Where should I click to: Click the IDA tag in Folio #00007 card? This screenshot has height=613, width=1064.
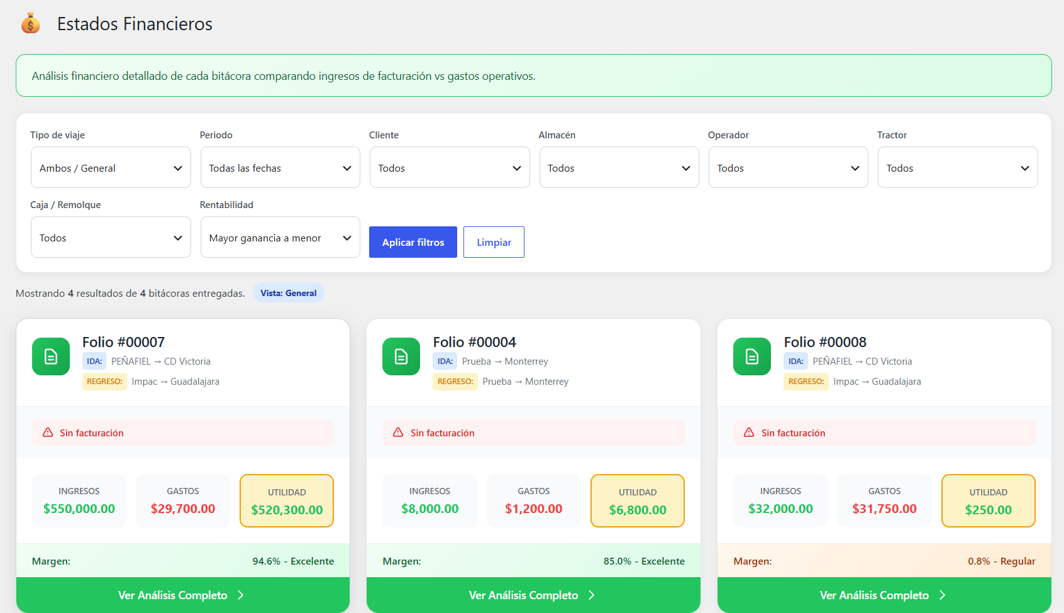click(x=94, y=361)
